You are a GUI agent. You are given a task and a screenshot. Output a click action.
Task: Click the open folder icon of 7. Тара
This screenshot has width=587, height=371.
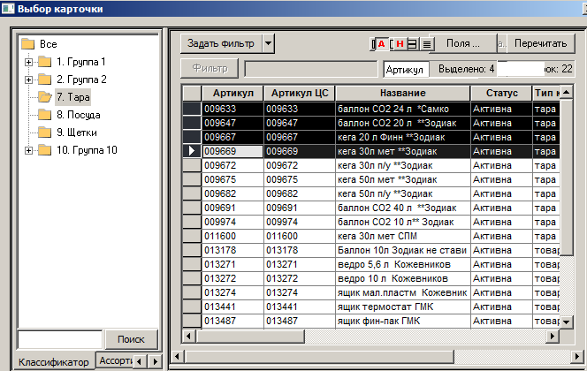[x=45, y=97]
